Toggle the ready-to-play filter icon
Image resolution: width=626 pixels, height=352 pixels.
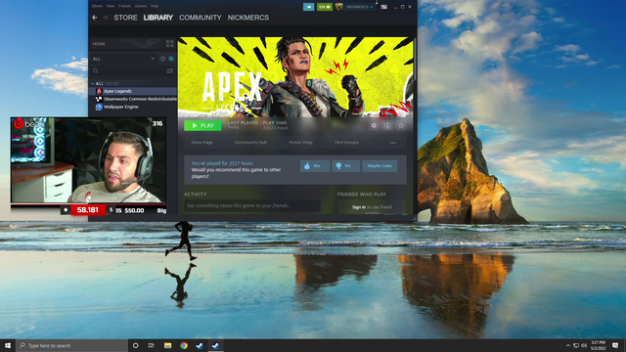(x=171, y=59)
